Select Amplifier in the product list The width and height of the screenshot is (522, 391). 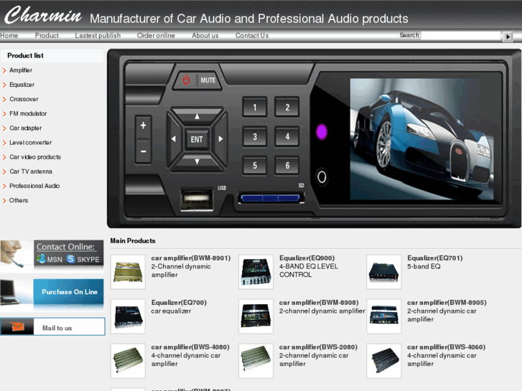coord(21,70)
